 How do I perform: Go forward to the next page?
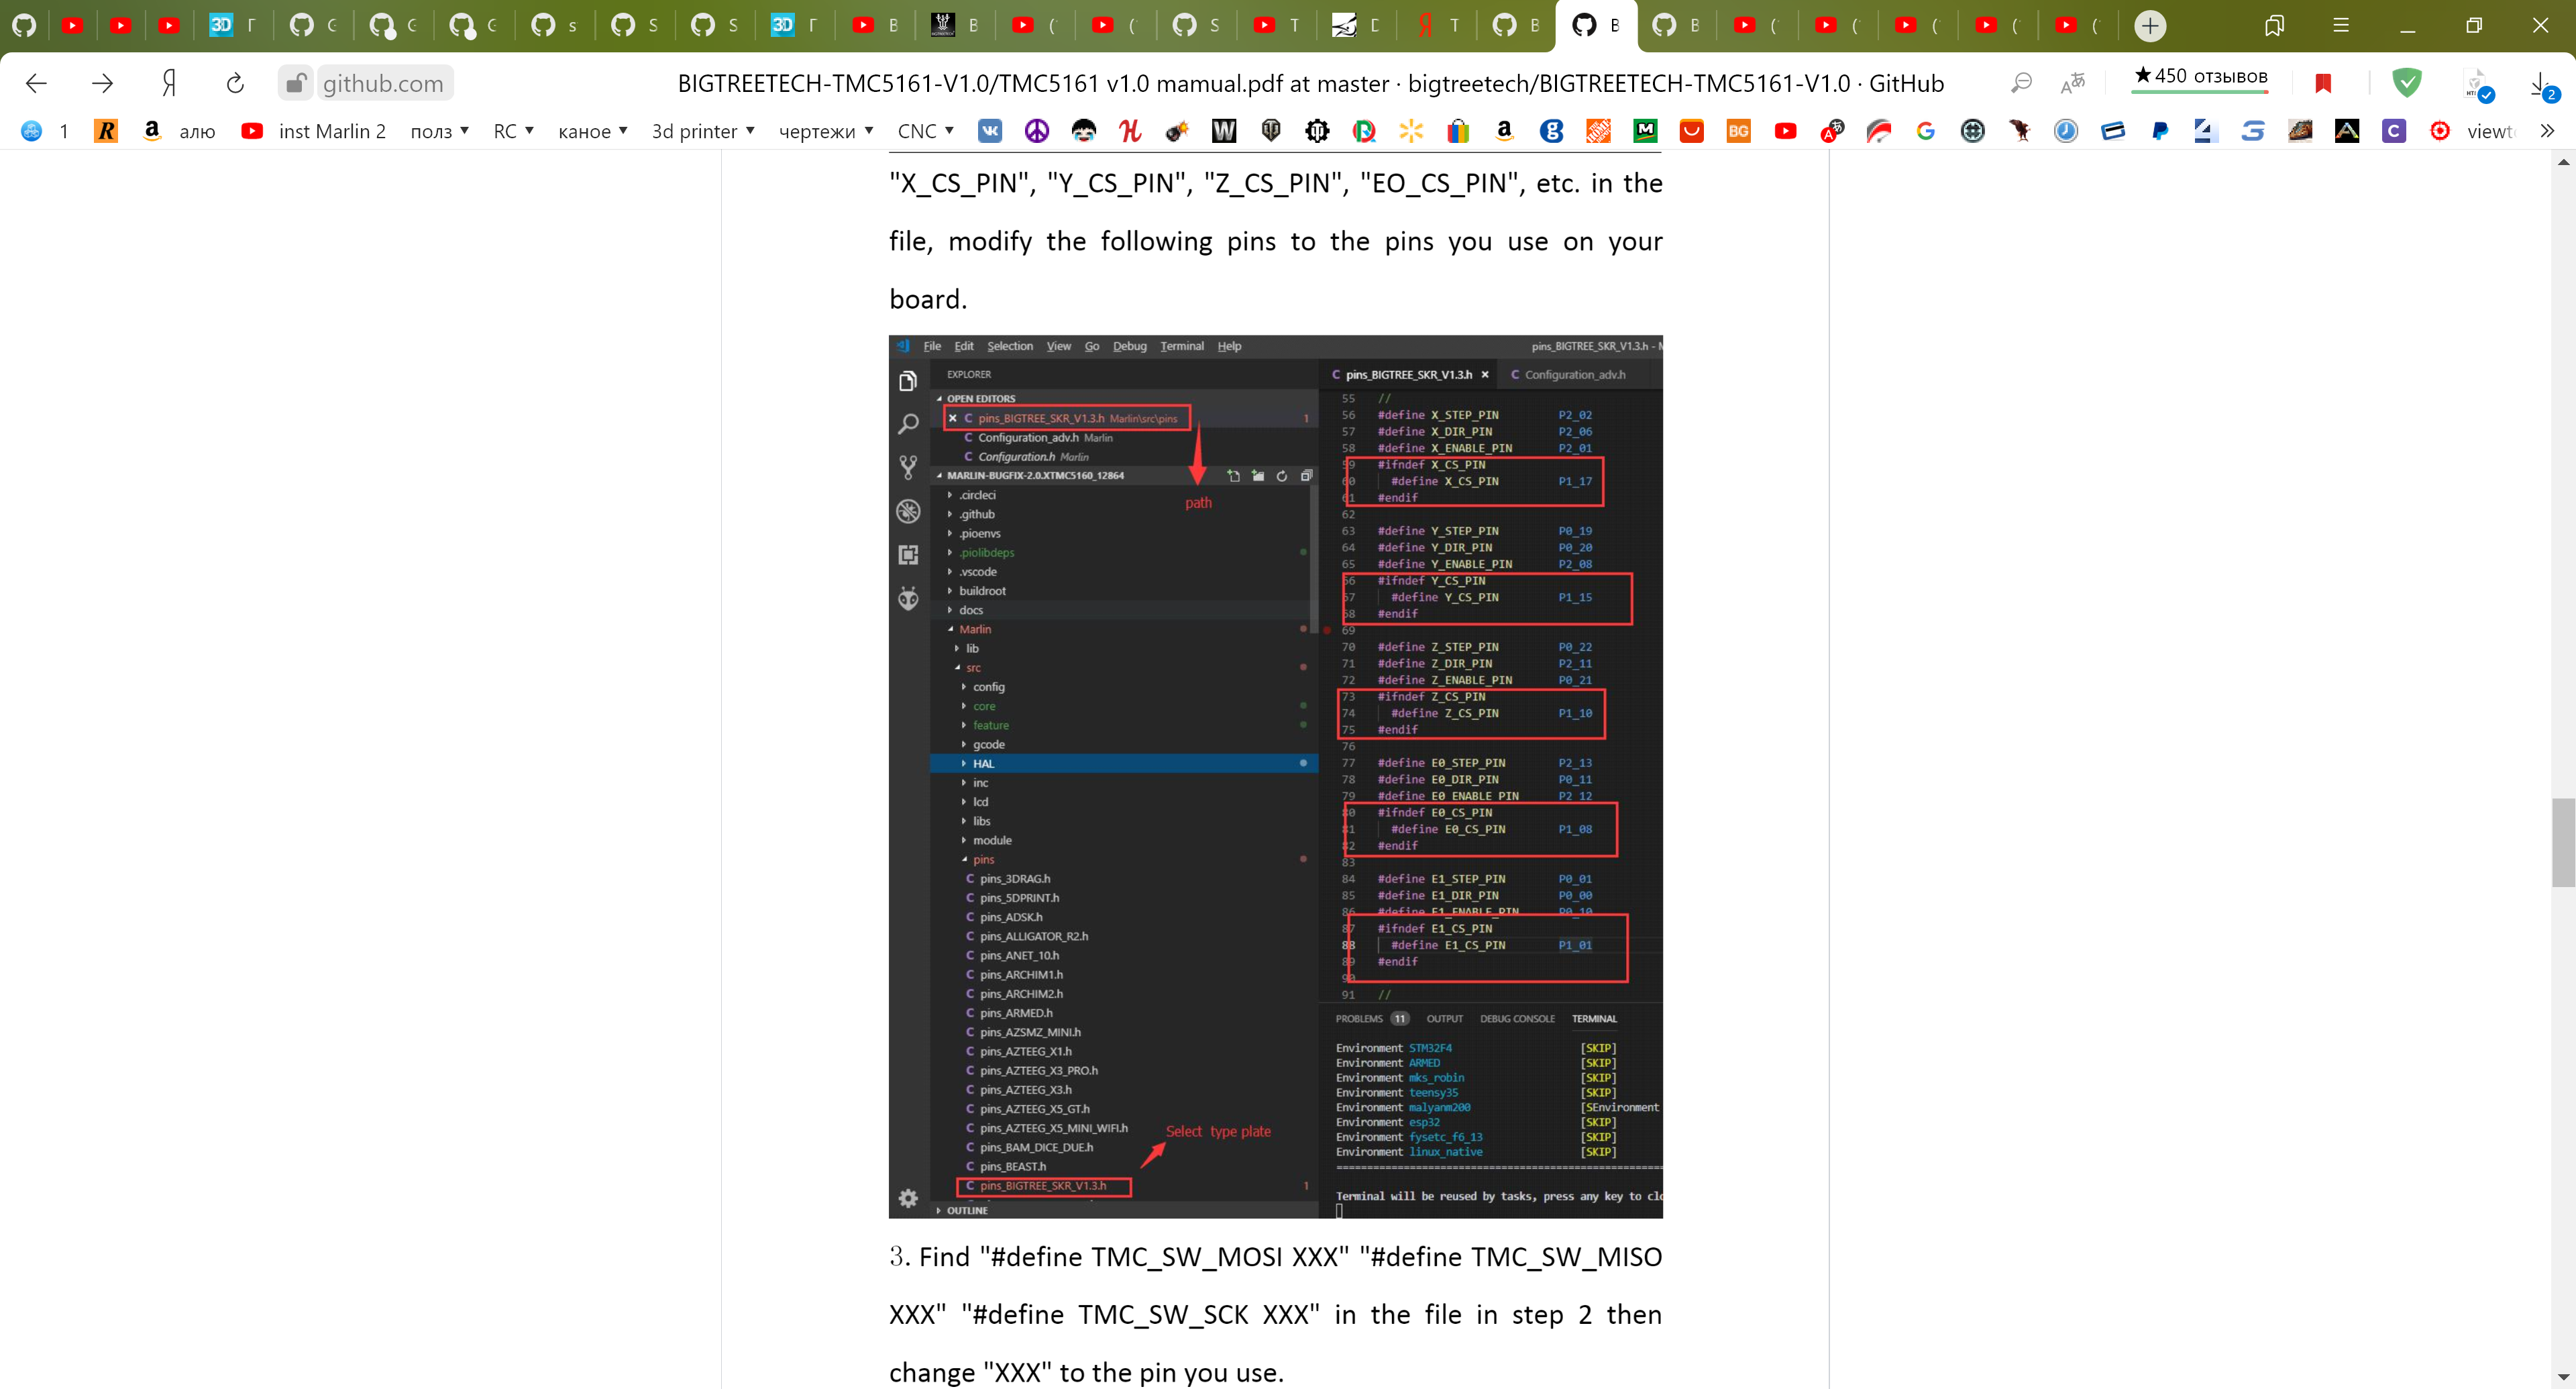[102, 83]
